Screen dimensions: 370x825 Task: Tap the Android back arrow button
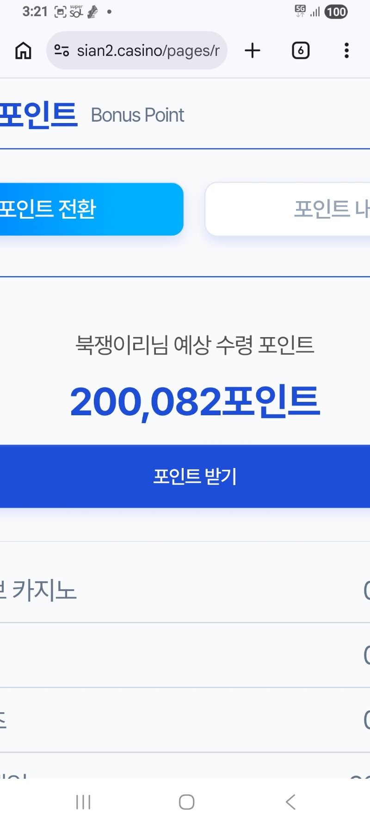click(290, 802)
